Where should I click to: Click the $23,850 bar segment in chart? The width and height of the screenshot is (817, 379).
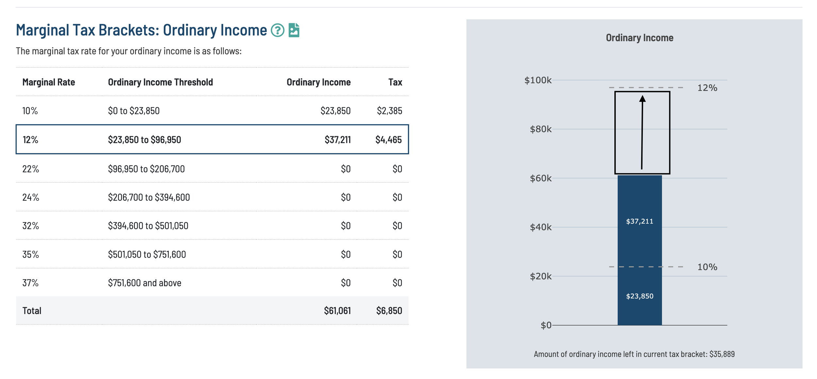pos(639,296)
